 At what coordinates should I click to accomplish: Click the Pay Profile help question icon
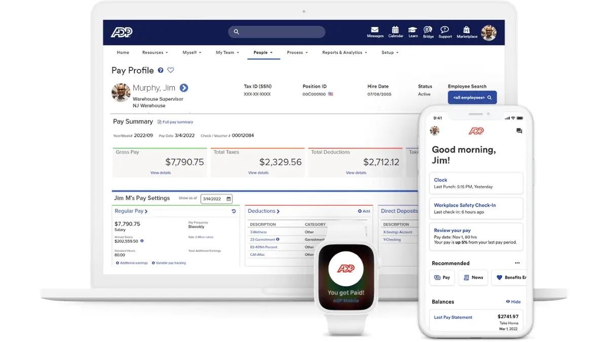click(161, 70)
